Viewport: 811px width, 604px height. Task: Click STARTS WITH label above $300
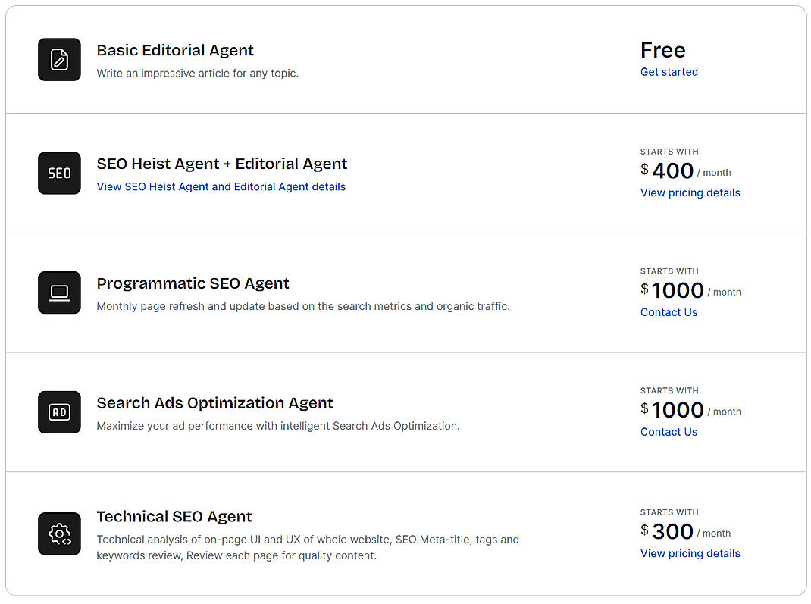(669, 512)
